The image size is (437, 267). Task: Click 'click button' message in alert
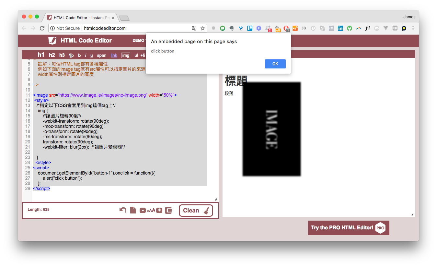point(163,51)
